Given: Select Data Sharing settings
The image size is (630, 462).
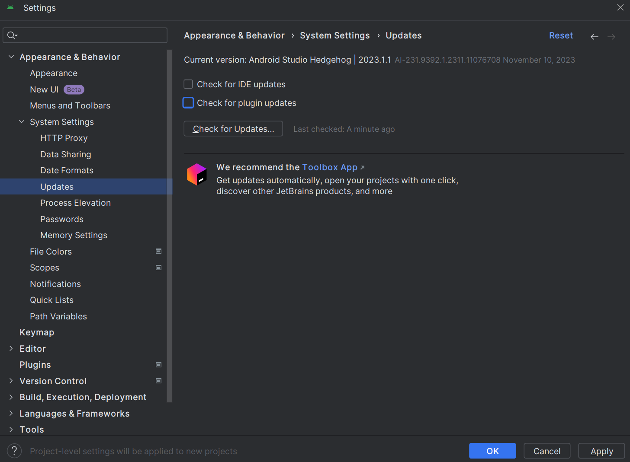Looking at the screenshot, I should pyautogui.click(x=66, y=154).
